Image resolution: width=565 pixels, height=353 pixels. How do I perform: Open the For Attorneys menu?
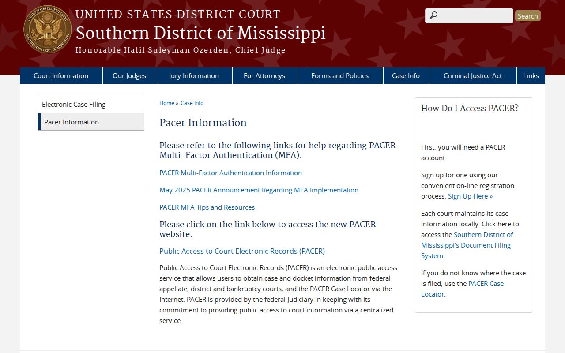click(x=264, y=75)
